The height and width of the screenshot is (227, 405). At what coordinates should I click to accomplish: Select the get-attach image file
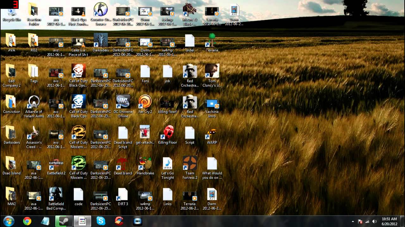click(145, 135)
